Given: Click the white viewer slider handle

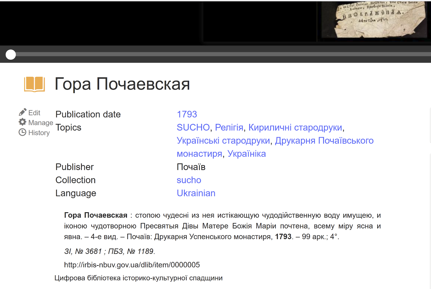Looking at the screenshot, I should click(x=11, y=54).
